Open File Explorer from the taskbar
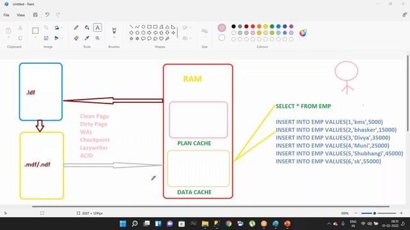 click(x=205, y=224)
